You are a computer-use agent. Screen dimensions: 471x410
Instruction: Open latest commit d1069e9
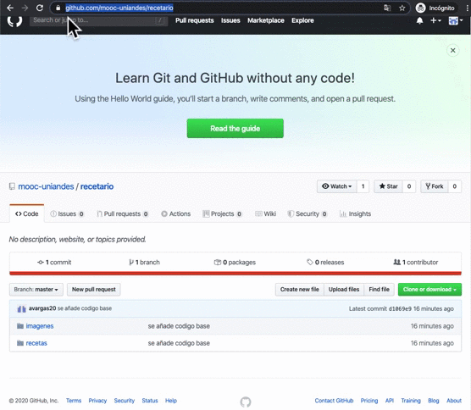pyautogui.click(x=400, y=309)
